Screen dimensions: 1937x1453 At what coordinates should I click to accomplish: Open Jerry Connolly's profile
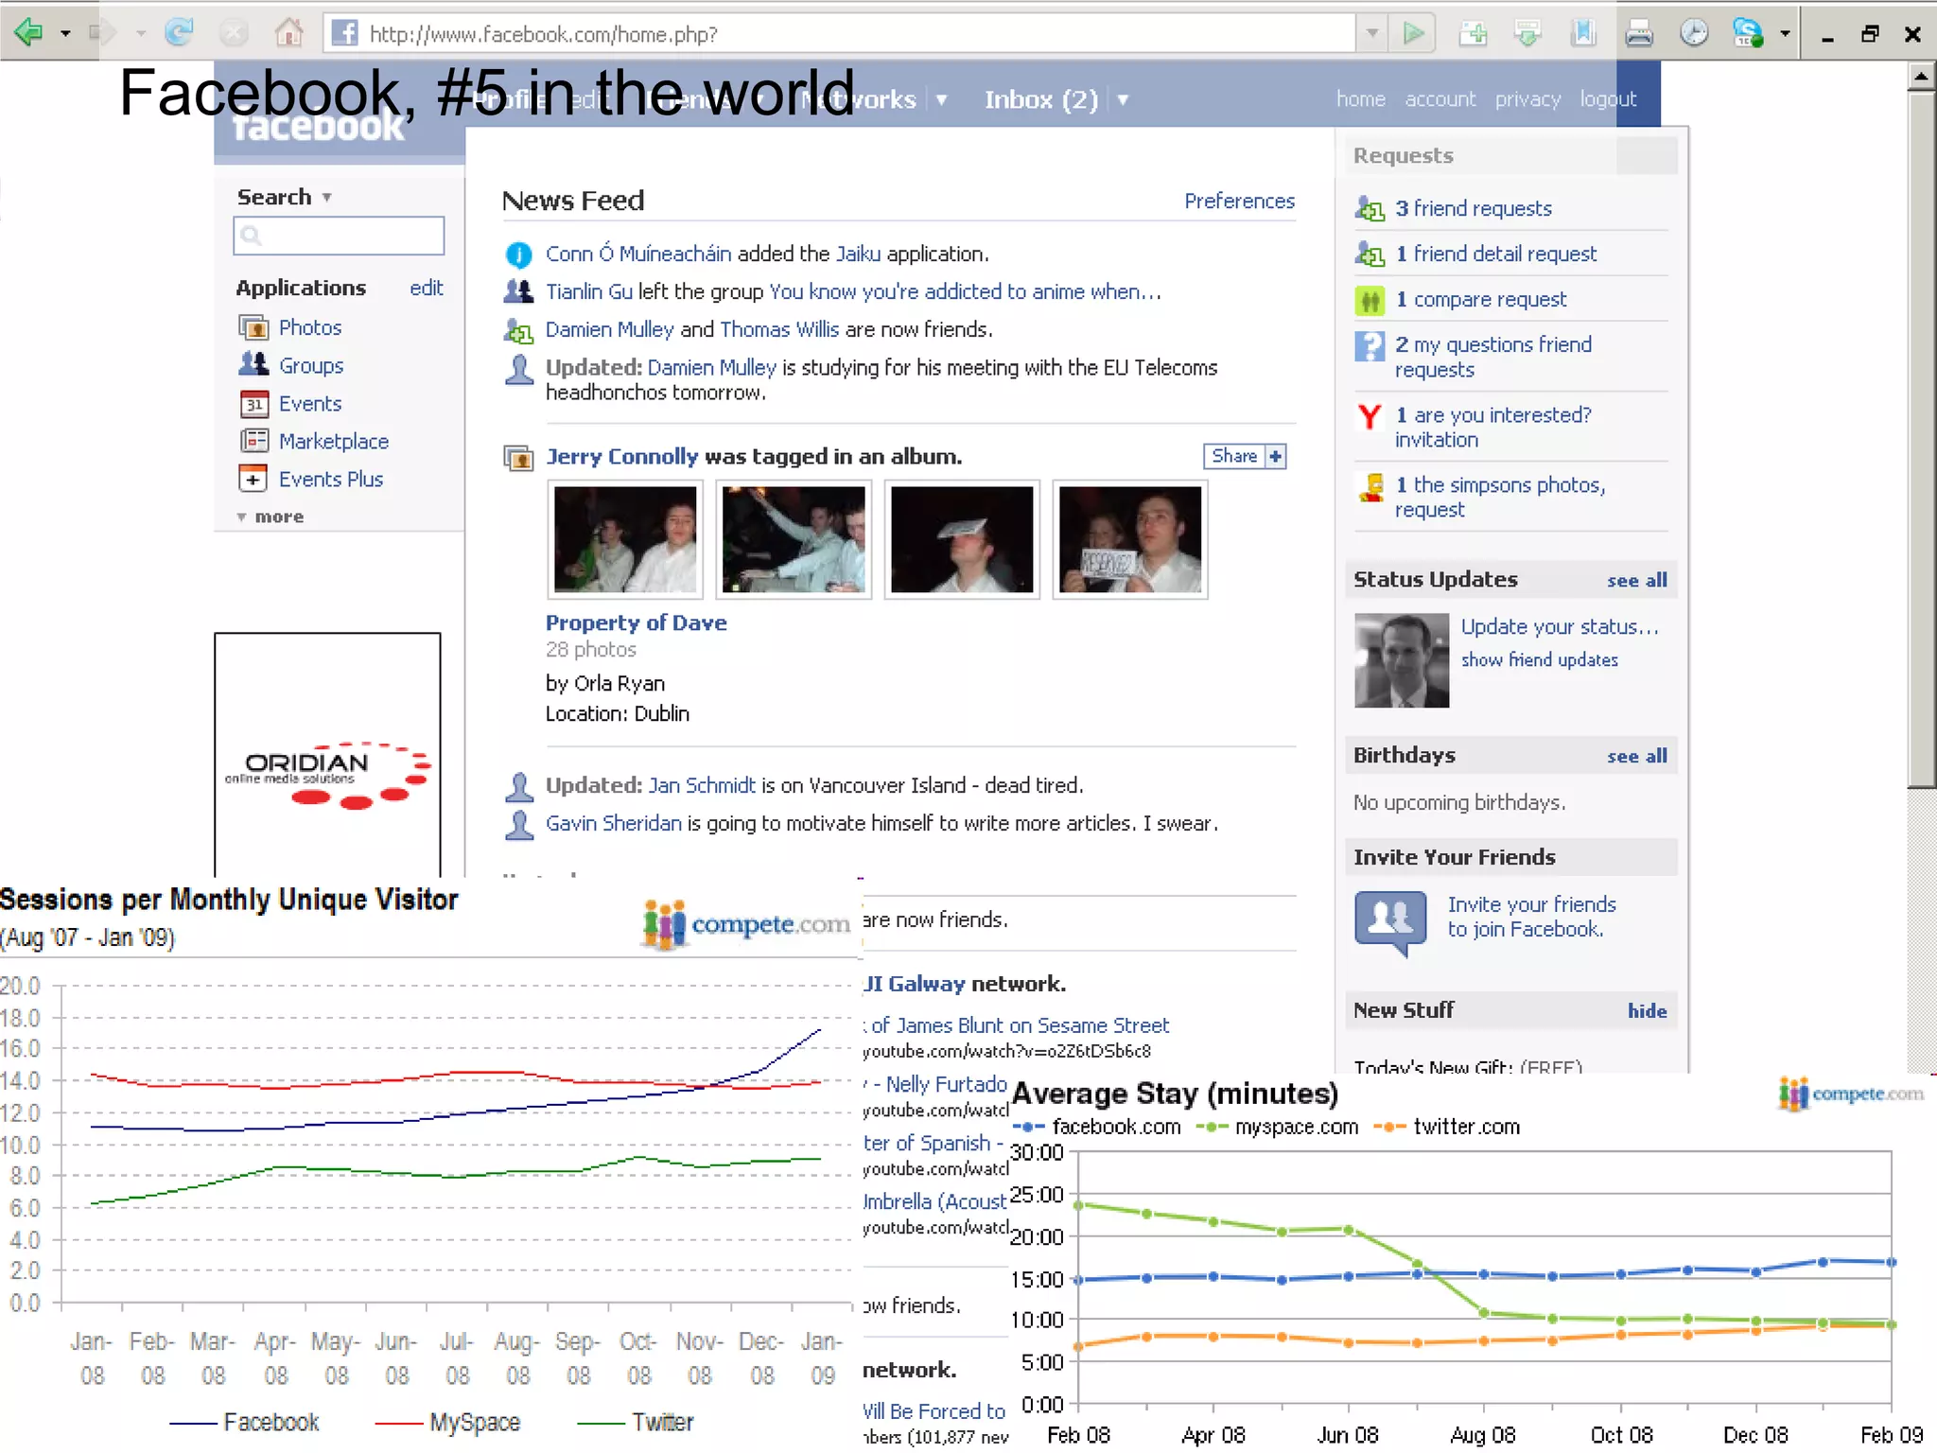(621, 456)
